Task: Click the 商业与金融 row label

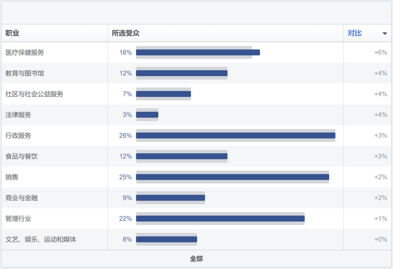Action: click(x=21, y=198)
